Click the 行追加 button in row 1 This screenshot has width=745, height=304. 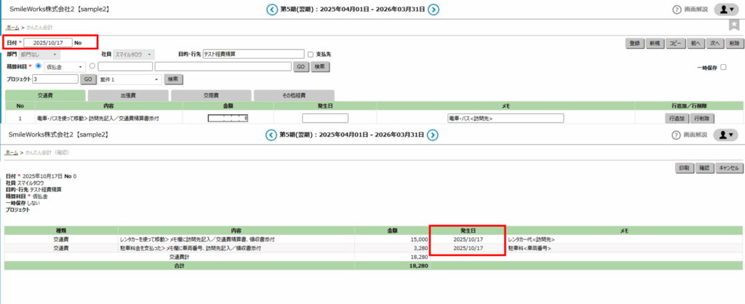677,118
